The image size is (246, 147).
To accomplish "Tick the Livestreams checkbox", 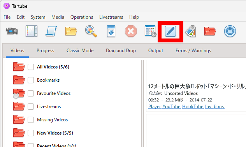I will coord(31,107).
